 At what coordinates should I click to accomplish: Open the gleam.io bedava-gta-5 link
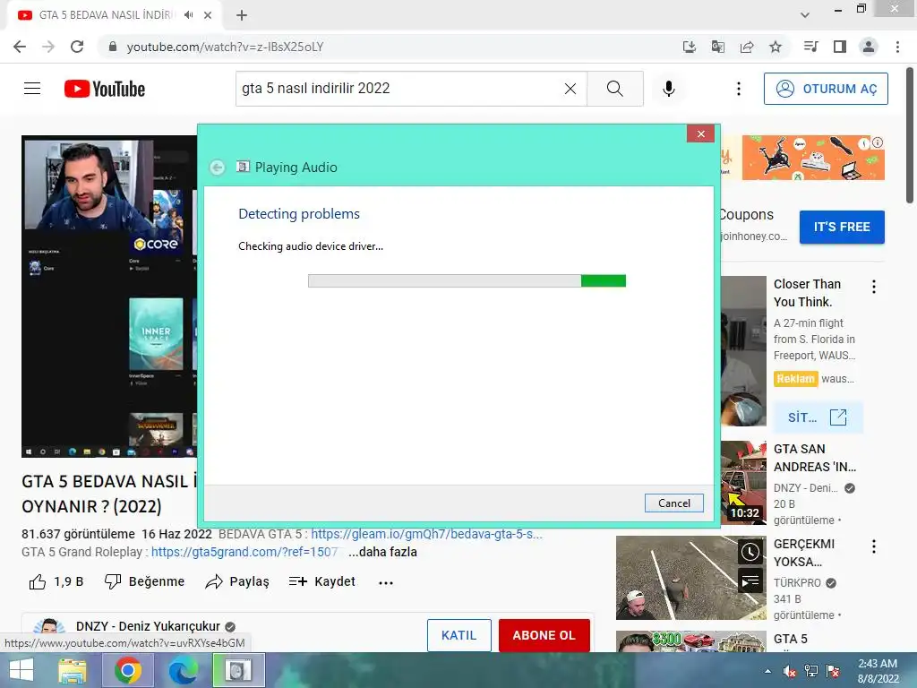point(426,534)
